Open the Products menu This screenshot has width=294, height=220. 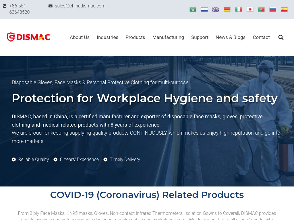coord(135,38)
